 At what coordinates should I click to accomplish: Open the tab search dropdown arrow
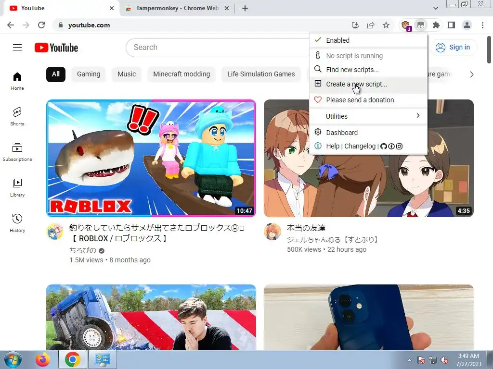435,8
